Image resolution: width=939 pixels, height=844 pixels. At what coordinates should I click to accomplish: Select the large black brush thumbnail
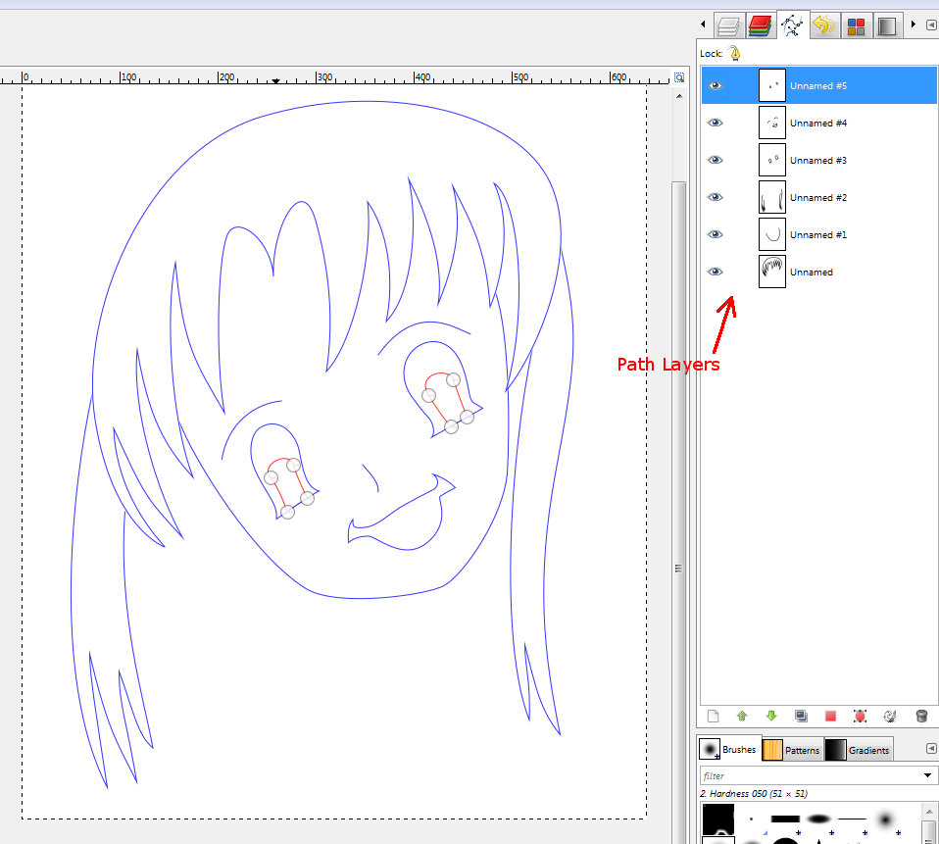tap(718, 818)
